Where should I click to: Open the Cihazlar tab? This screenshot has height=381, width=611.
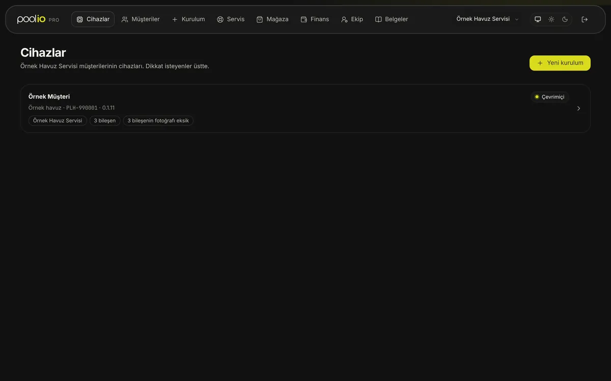pyautogui.click(x=93, y=19)
